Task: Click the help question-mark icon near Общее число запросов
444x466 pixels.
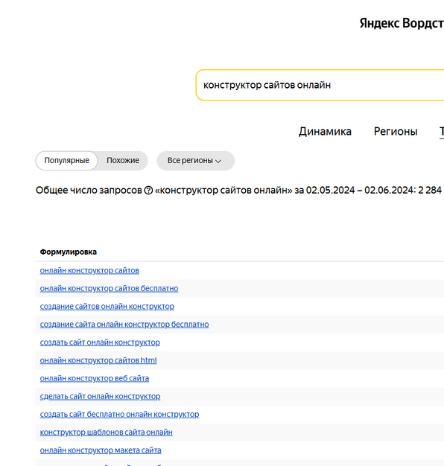Action: pos(148,191)
